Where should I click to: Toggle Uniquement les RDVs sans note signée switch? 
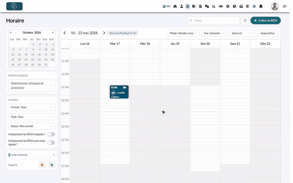[51, 143]
